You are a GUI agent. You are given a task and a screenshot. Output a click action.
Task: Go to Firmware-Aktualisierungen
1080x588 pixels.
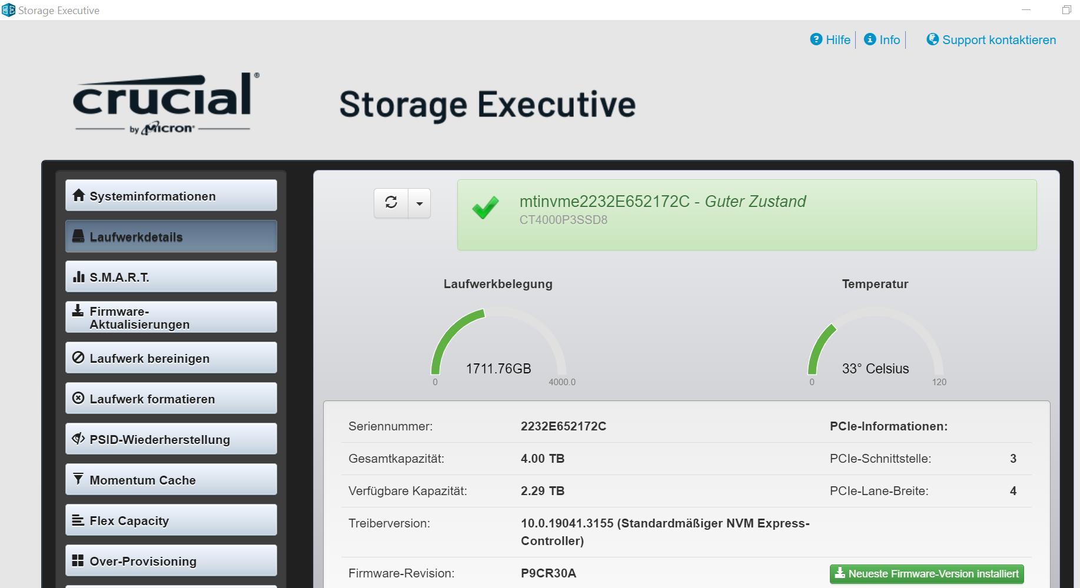[171, 318]
